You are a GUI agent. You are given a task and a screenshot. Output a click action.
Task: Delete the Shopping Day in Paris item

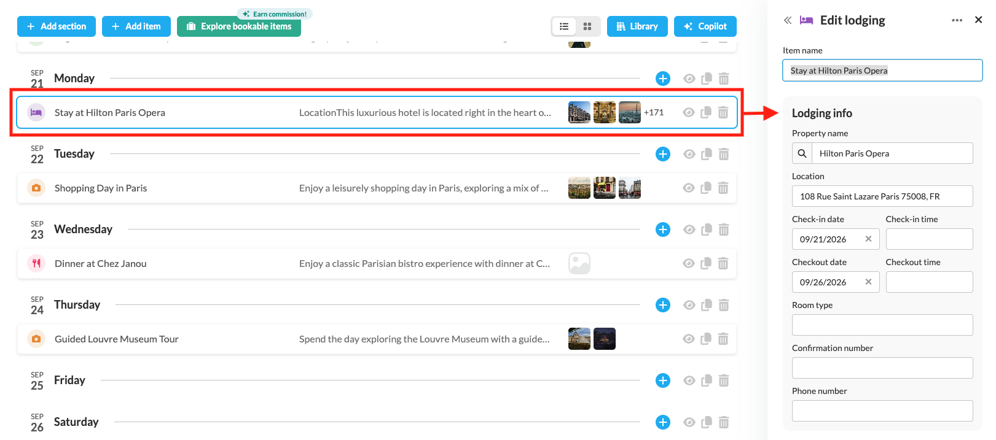coord(723,188)
